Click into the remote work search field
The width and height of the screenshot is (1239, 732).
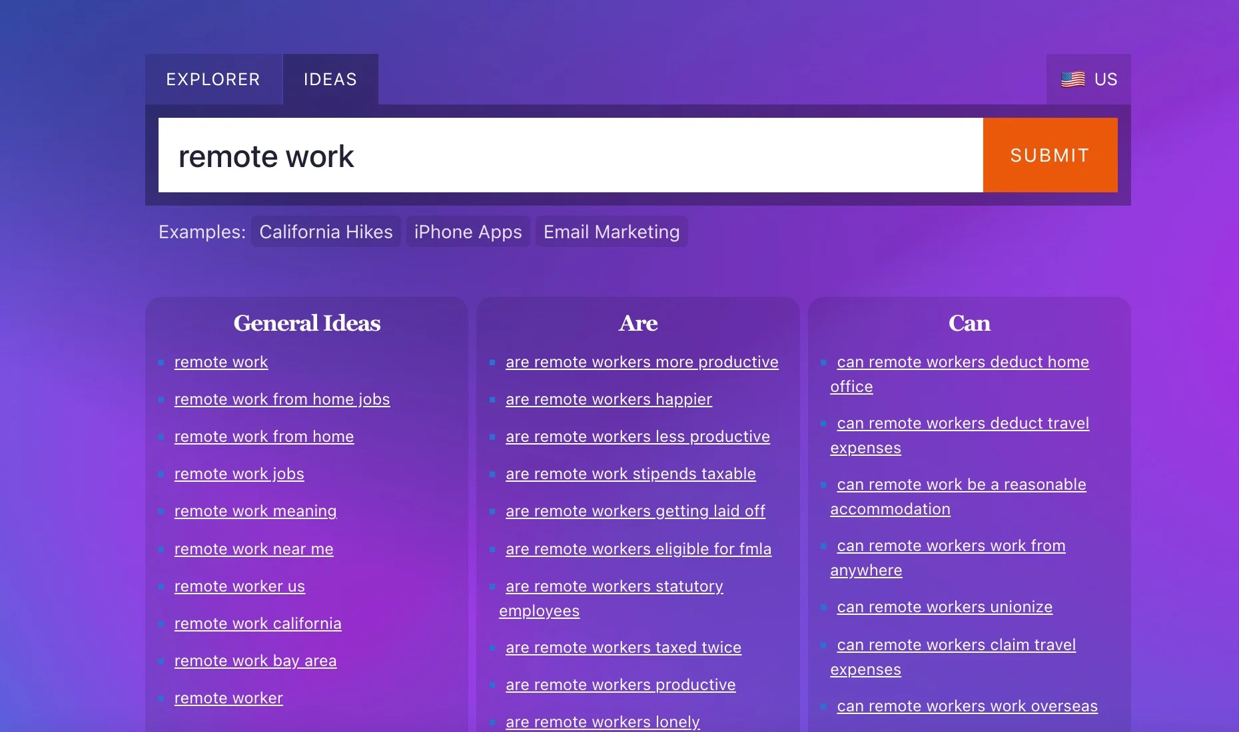(570, 156)
